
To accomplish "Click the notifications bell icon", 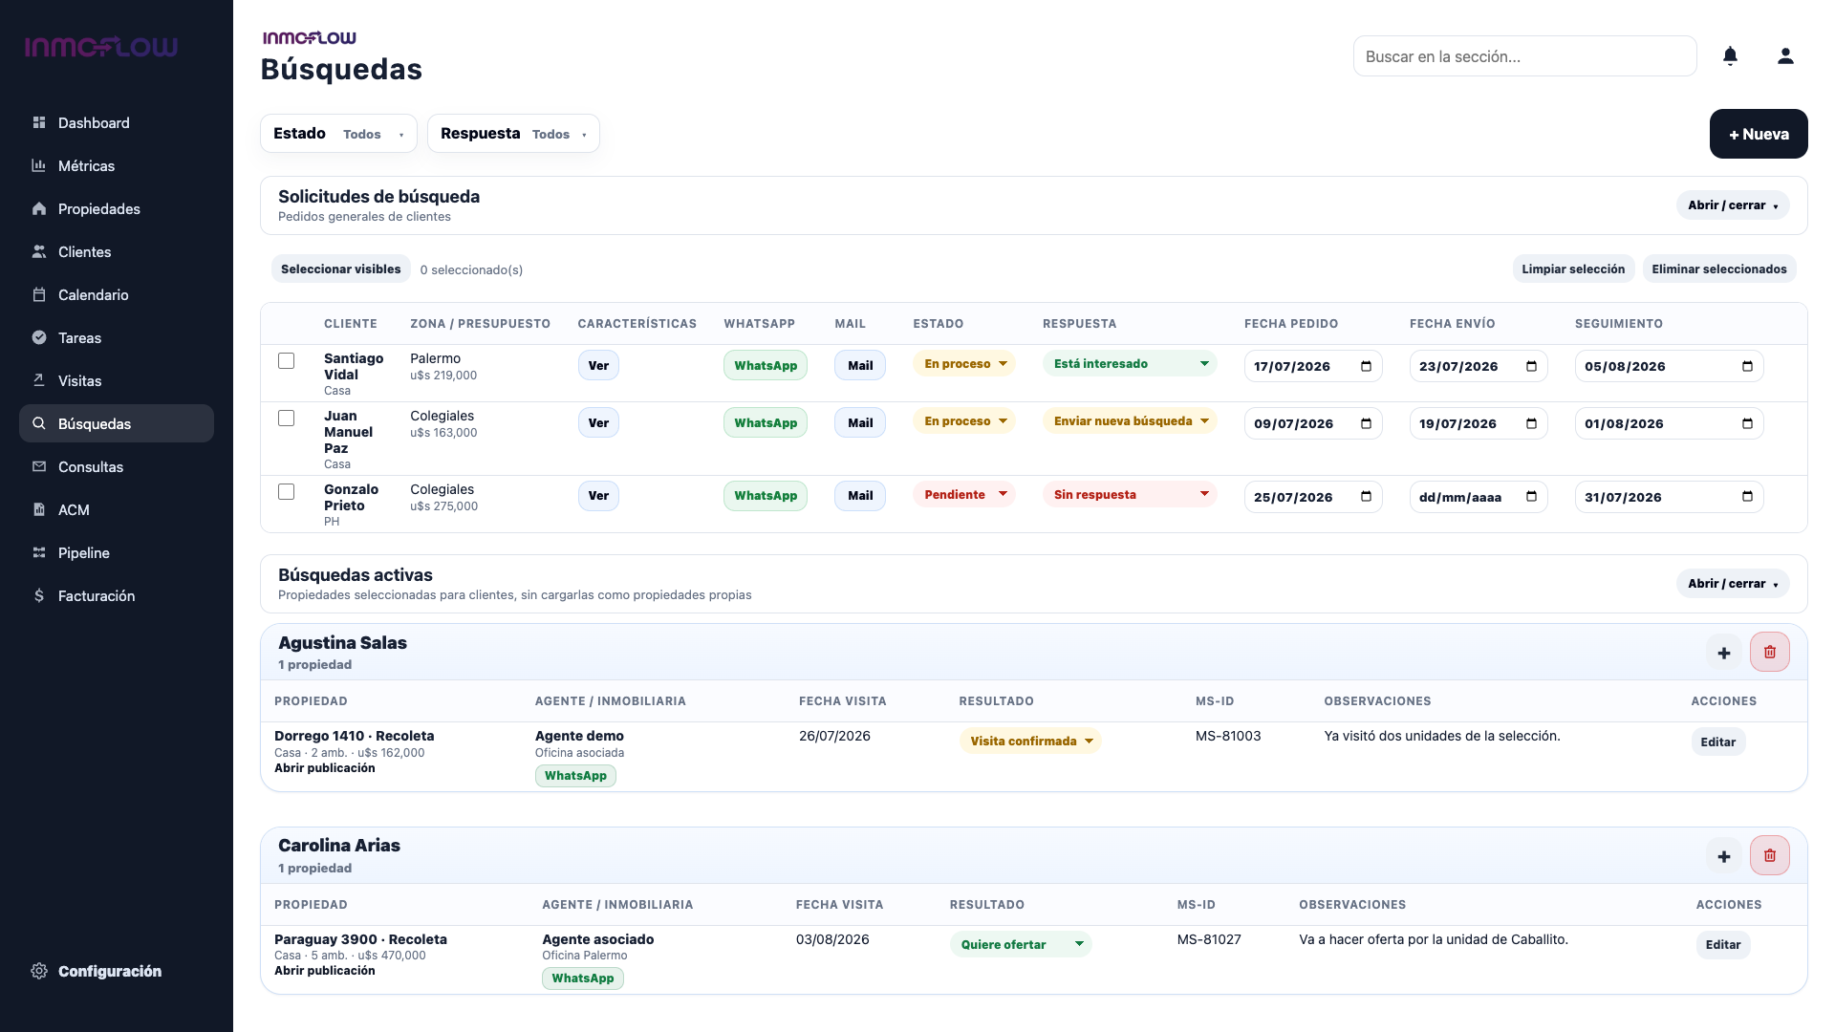I will 1730,56.
